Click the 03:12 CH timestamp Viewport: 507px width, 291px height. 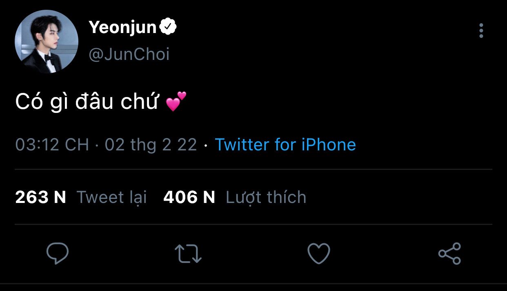point(52,145)
